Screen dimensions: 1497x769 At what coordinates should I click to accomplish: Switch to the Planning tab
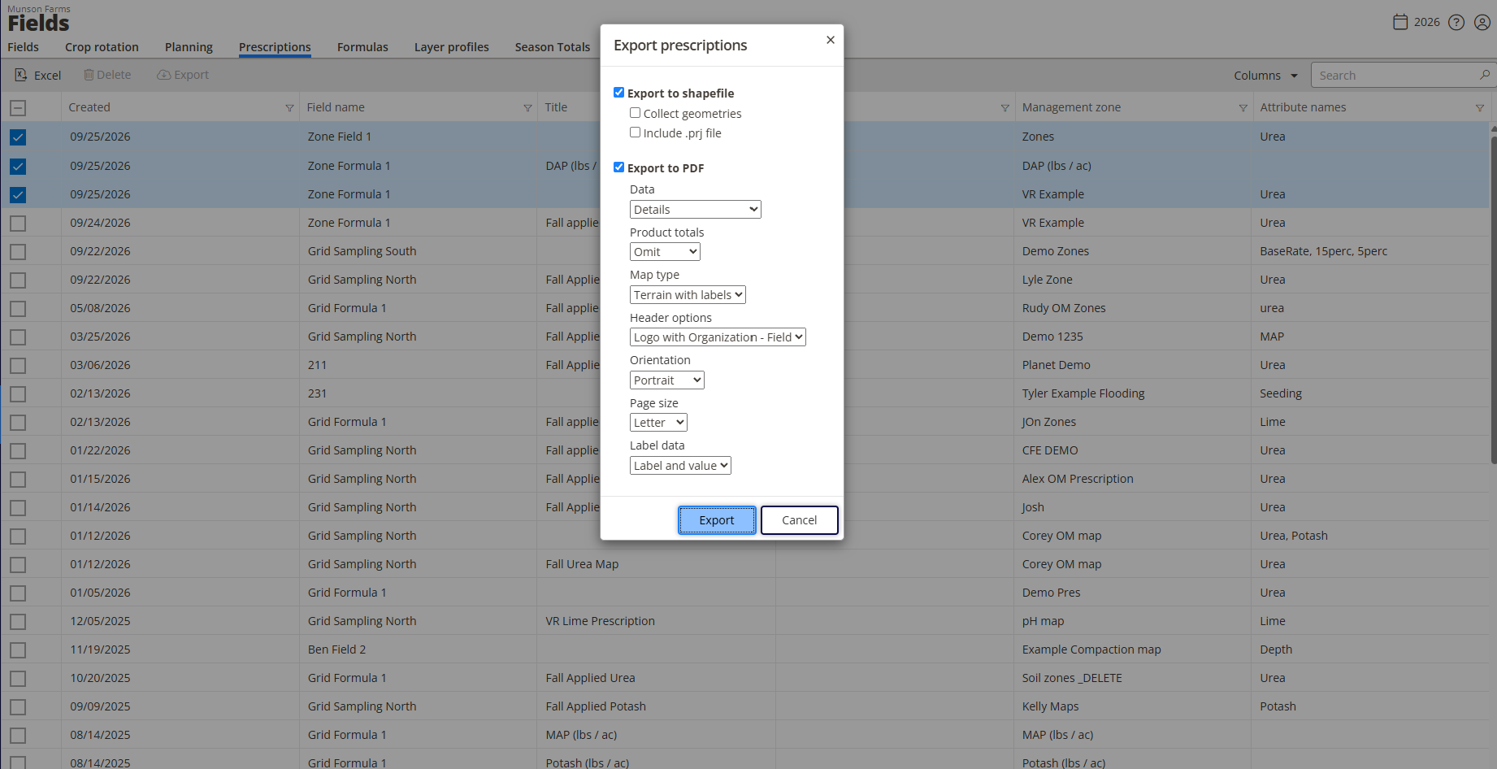click(189, 47)
